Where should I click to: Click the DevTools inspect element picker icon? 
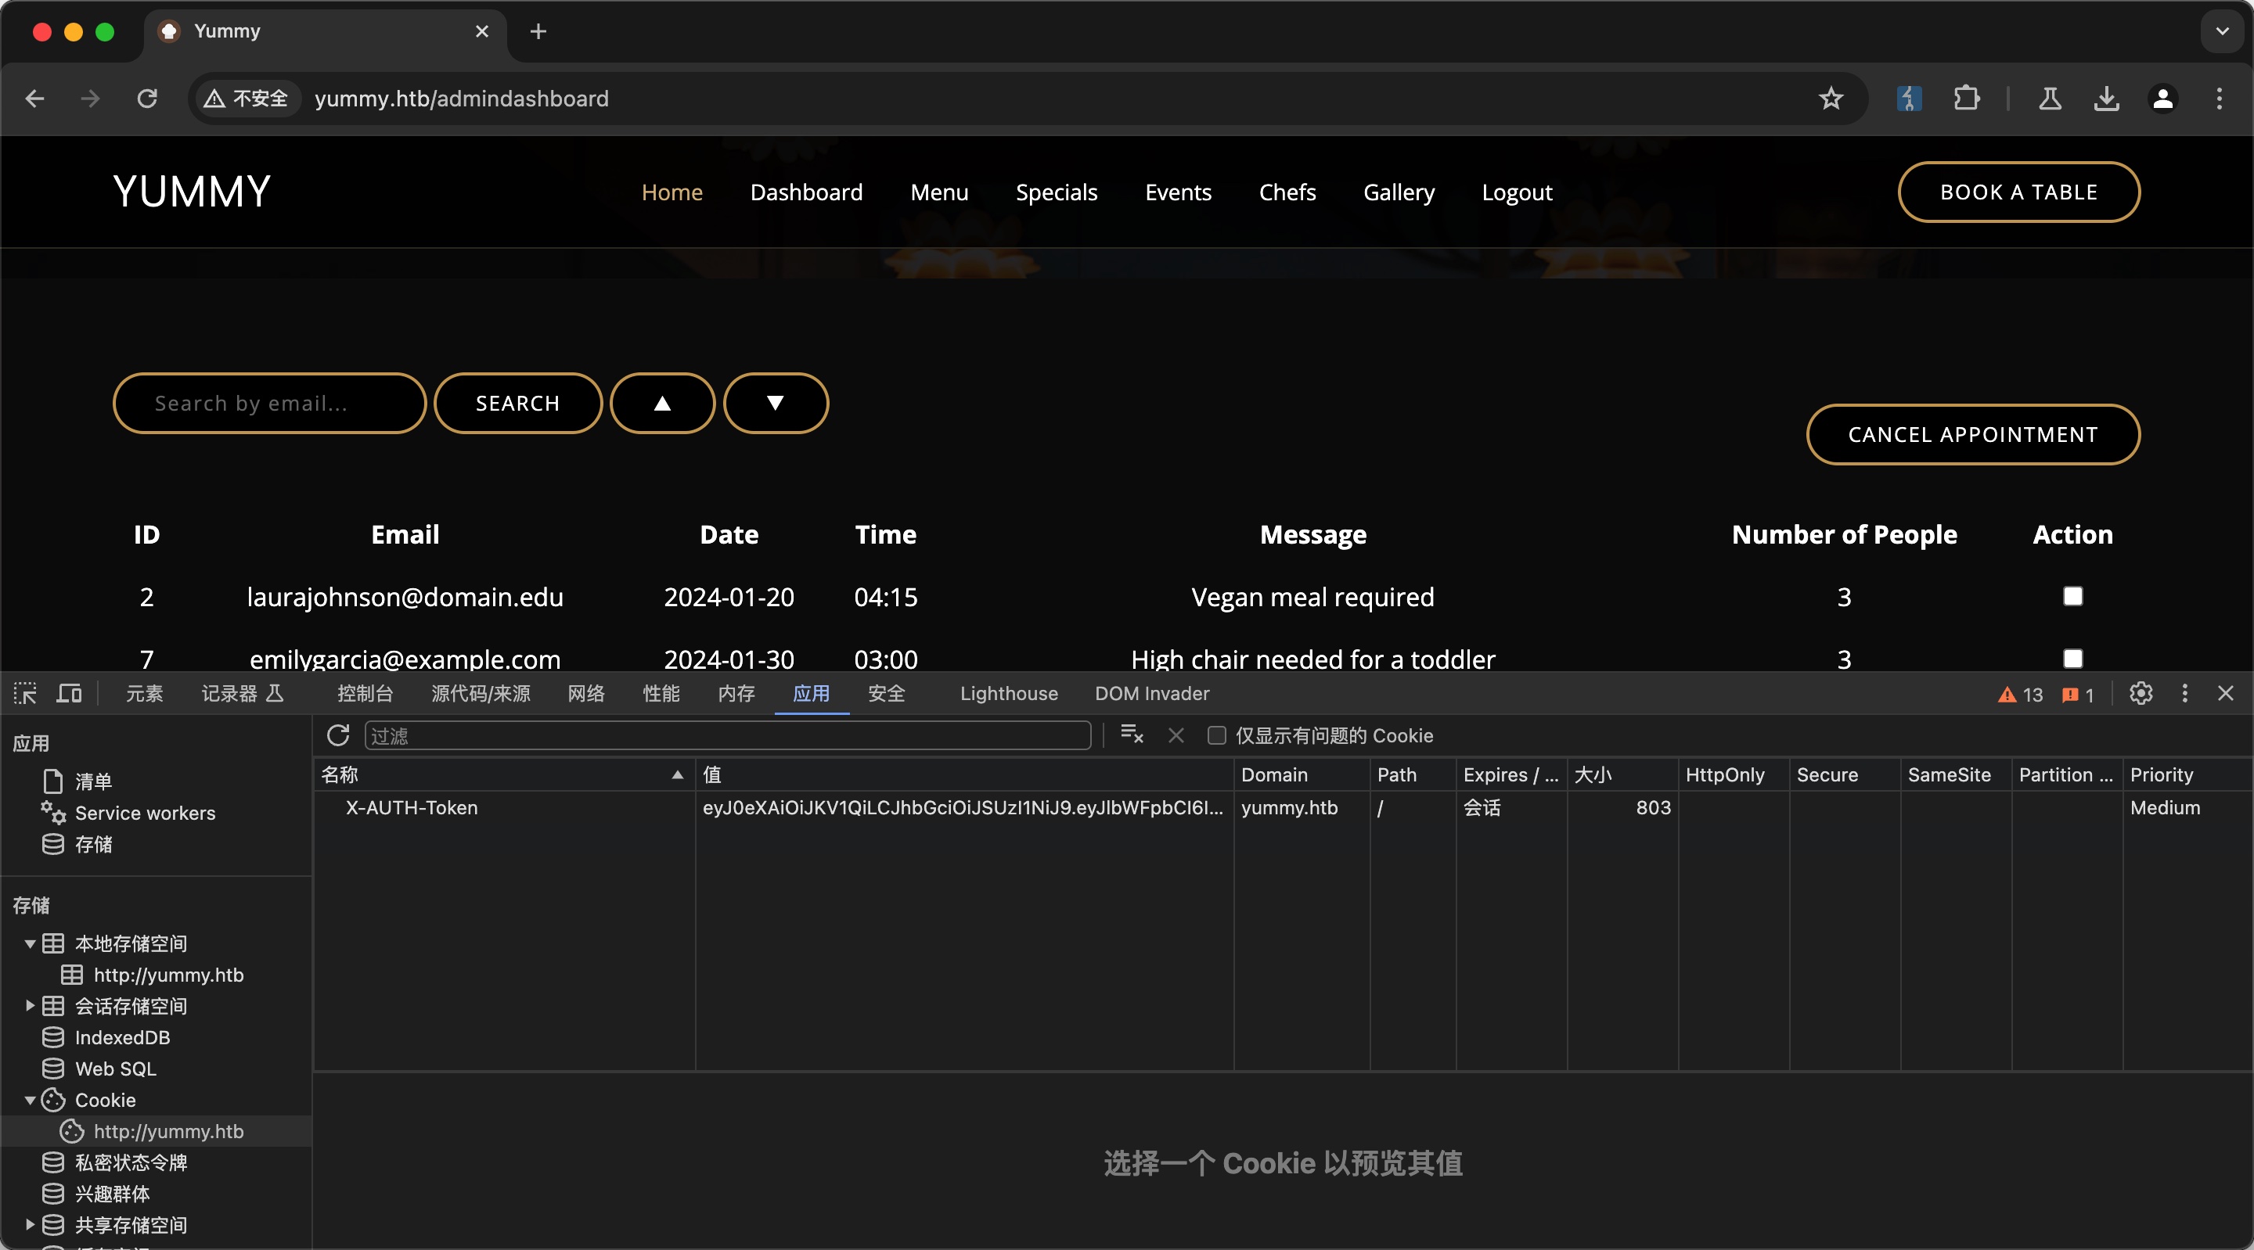click(25, 694)
